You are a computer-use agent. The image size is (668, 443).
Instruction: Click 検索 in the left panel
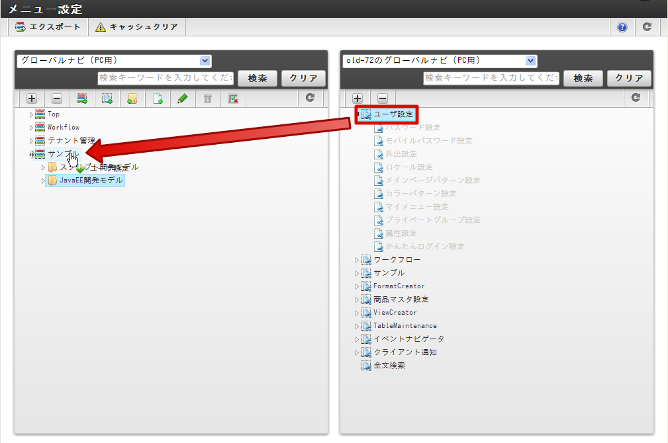258,78
